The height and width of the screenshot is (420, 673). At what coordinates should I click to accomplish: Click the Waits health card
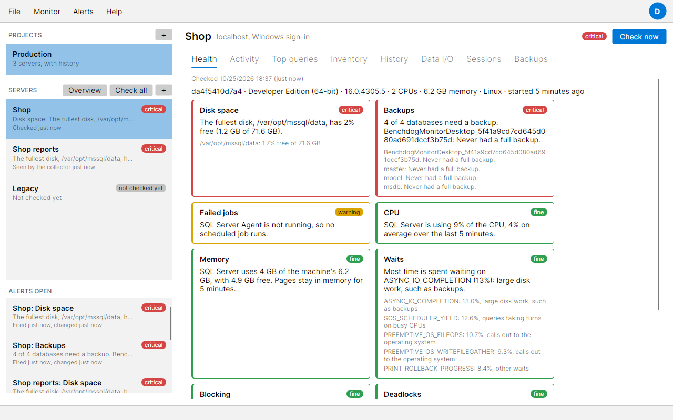[465, 313]
